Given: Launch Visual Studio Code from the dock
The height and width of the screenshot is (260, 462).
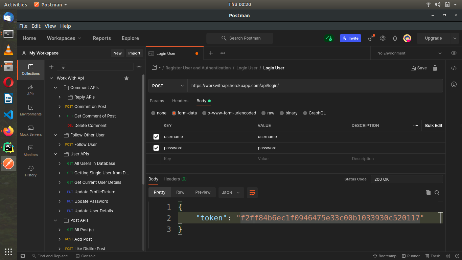Looking at the screenshot, I should [8, 115].
